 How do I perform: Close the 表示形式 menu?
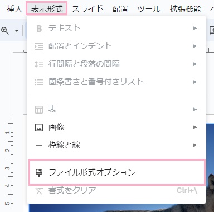[x=47, y=8]
